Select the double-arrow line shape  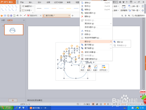9,6
